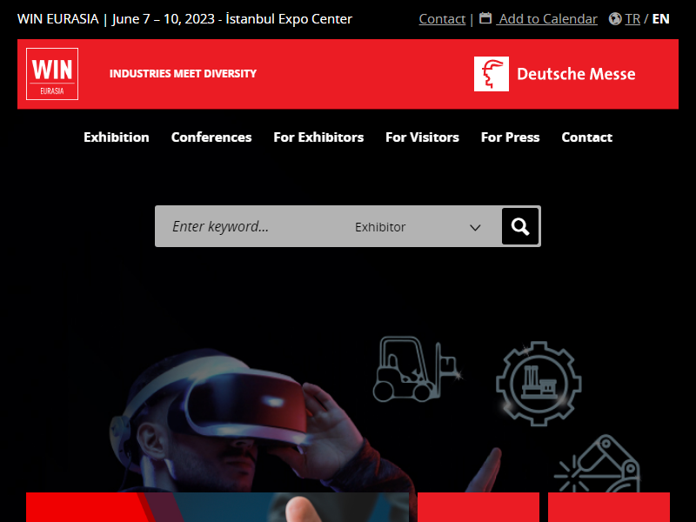Open the Conferences menu

click(211, 137)
